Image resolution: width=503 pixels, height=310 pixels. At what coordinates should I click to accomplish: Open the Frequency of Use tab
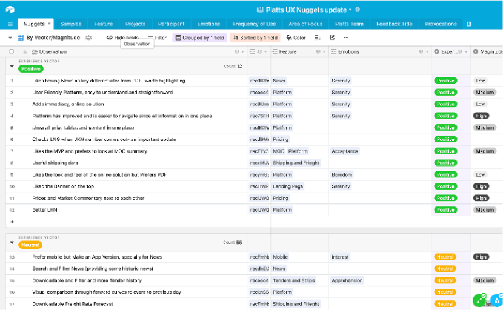[x=255, y=24]
